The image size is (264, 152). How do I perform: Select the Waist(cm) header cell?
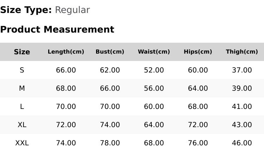154,51
